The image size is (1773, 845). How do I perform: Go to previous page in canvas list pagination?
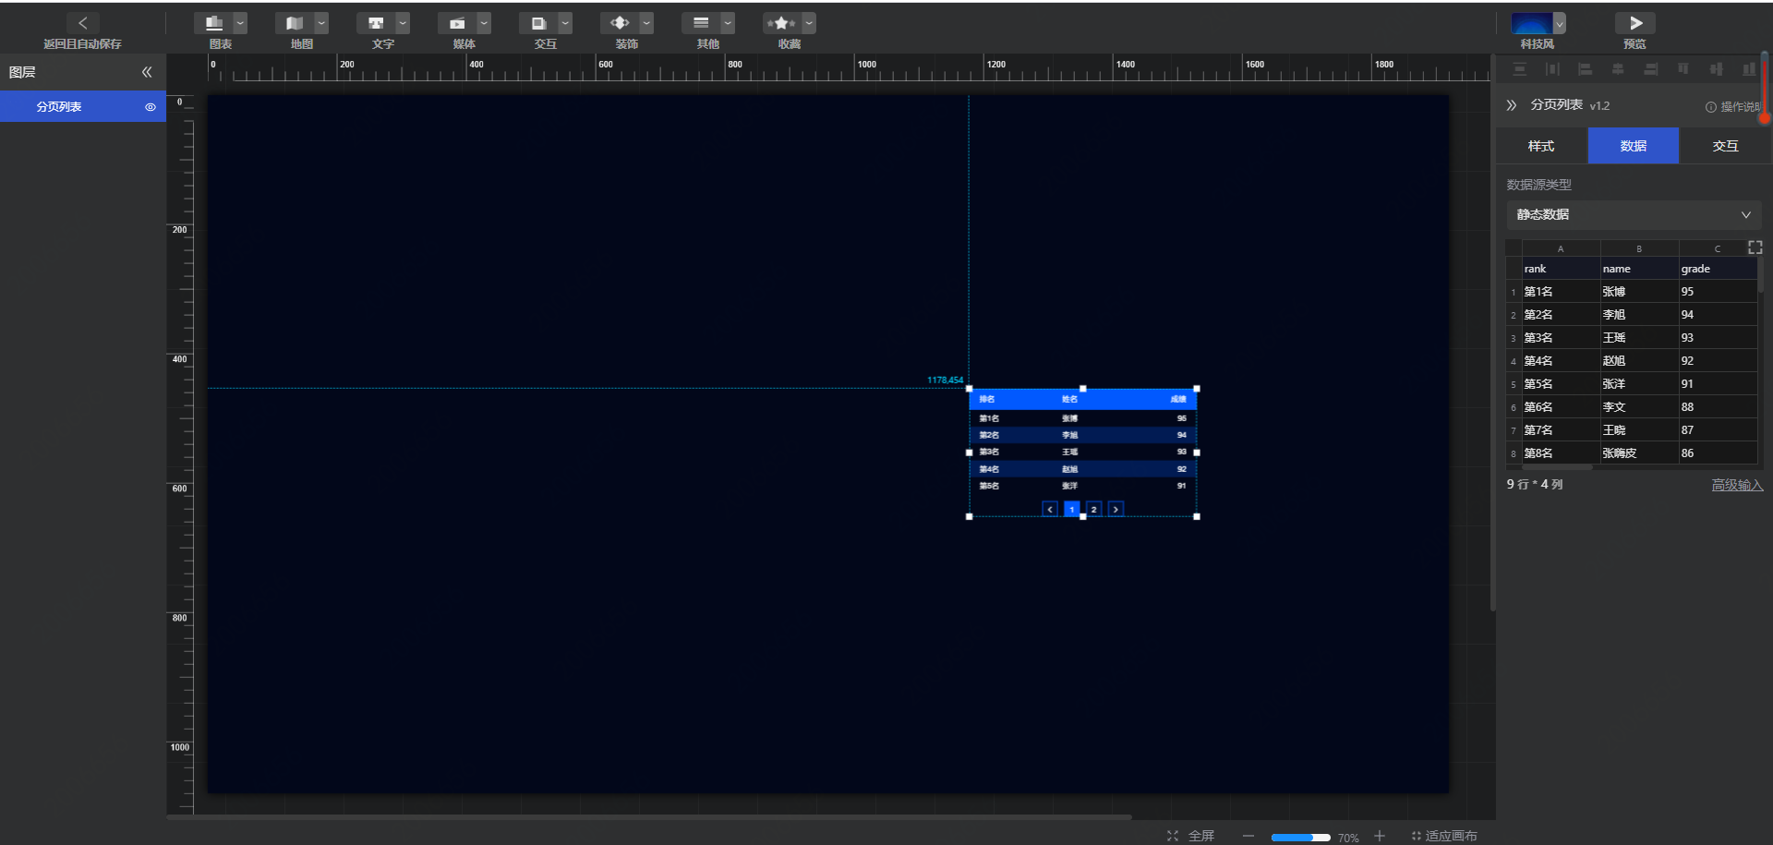[x=1050, y=509]
